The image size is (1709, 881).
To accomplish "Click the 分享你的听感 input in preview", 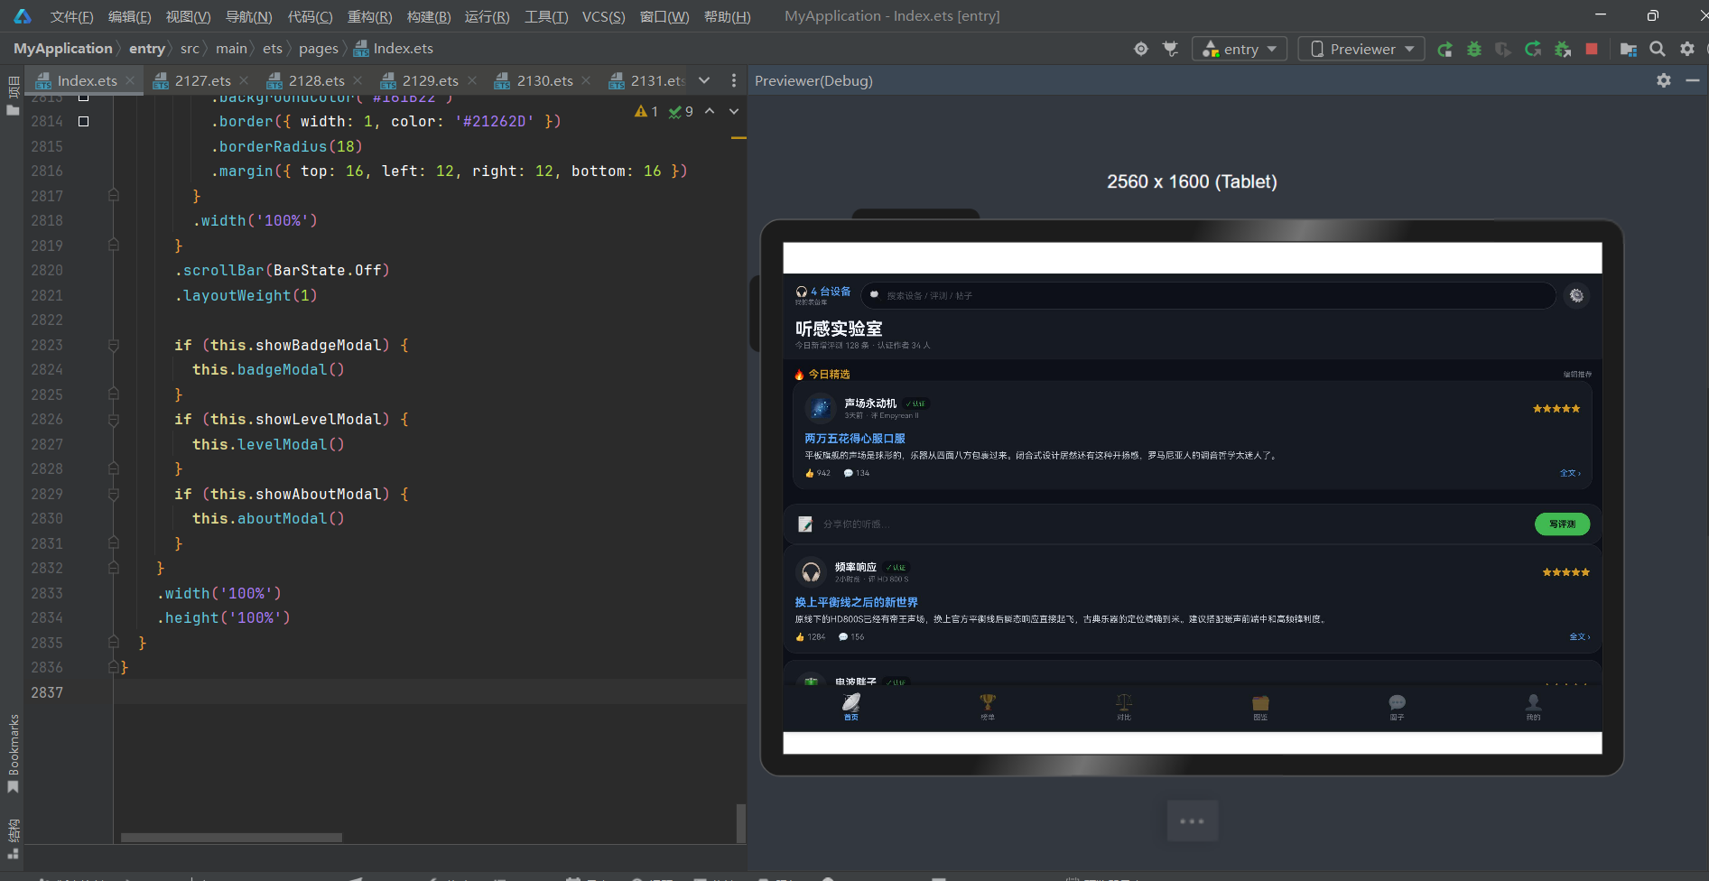I will [x=856, y=524].
